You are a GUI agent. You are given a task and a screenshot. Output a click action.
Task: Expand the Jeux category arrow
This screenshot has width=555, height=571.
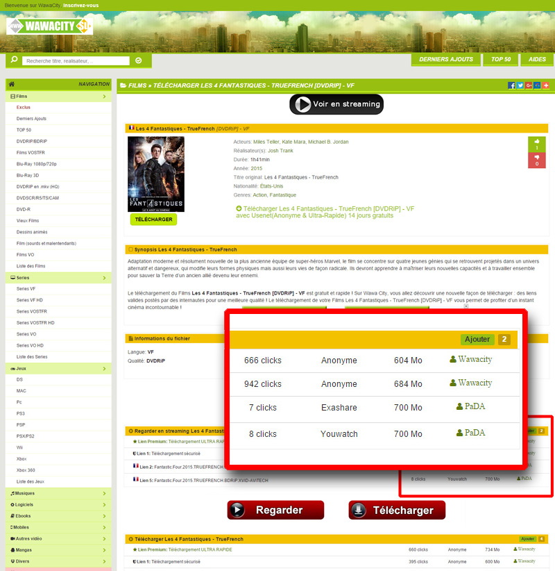tap(104, 369)
